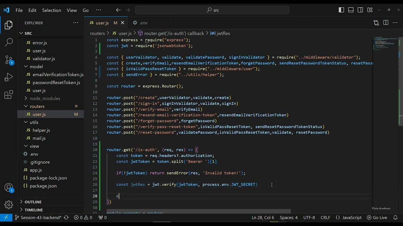Toggle the secondary side bar layout icon

pos(360,10)
